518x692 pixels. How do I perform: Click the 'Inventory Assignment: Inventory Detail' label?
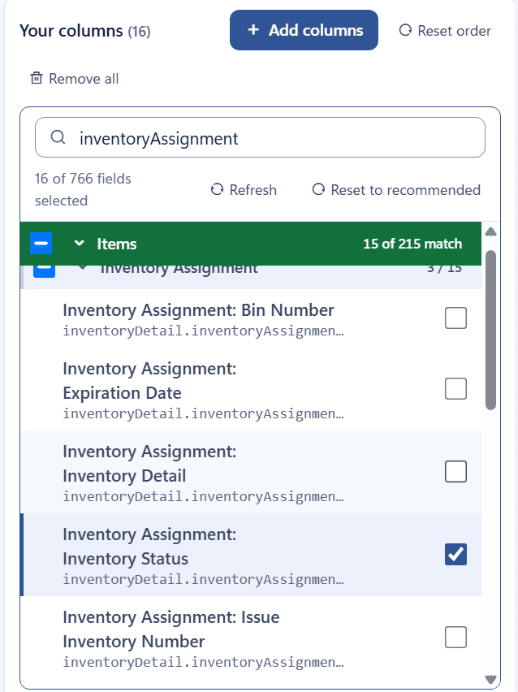[x=149, y=464]
